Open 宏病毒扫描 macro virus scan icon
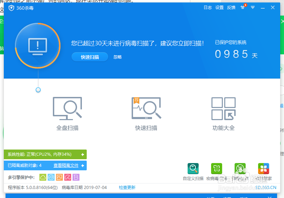 click(x=217, y=169)
